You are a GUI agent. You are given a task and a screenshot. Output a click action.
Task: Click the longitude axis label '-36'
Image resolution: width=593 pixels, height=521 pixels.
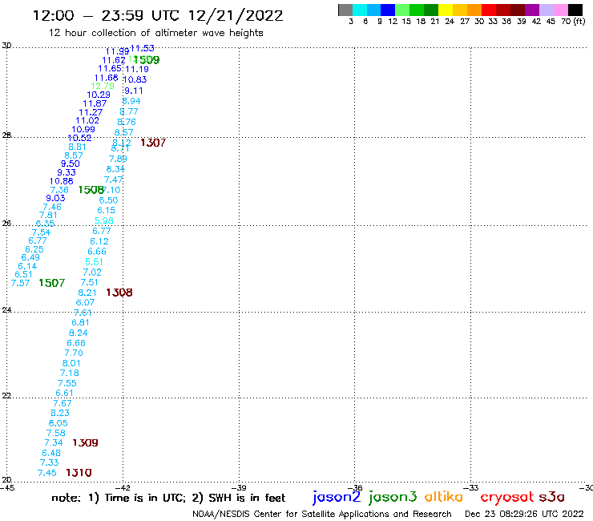(355, 487)
